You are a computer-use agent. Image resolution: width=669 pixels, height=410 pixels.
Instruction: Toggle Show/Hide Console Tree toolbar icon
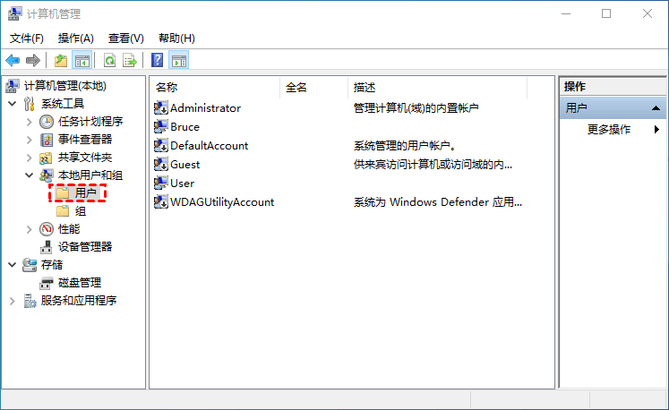(82, 61)
